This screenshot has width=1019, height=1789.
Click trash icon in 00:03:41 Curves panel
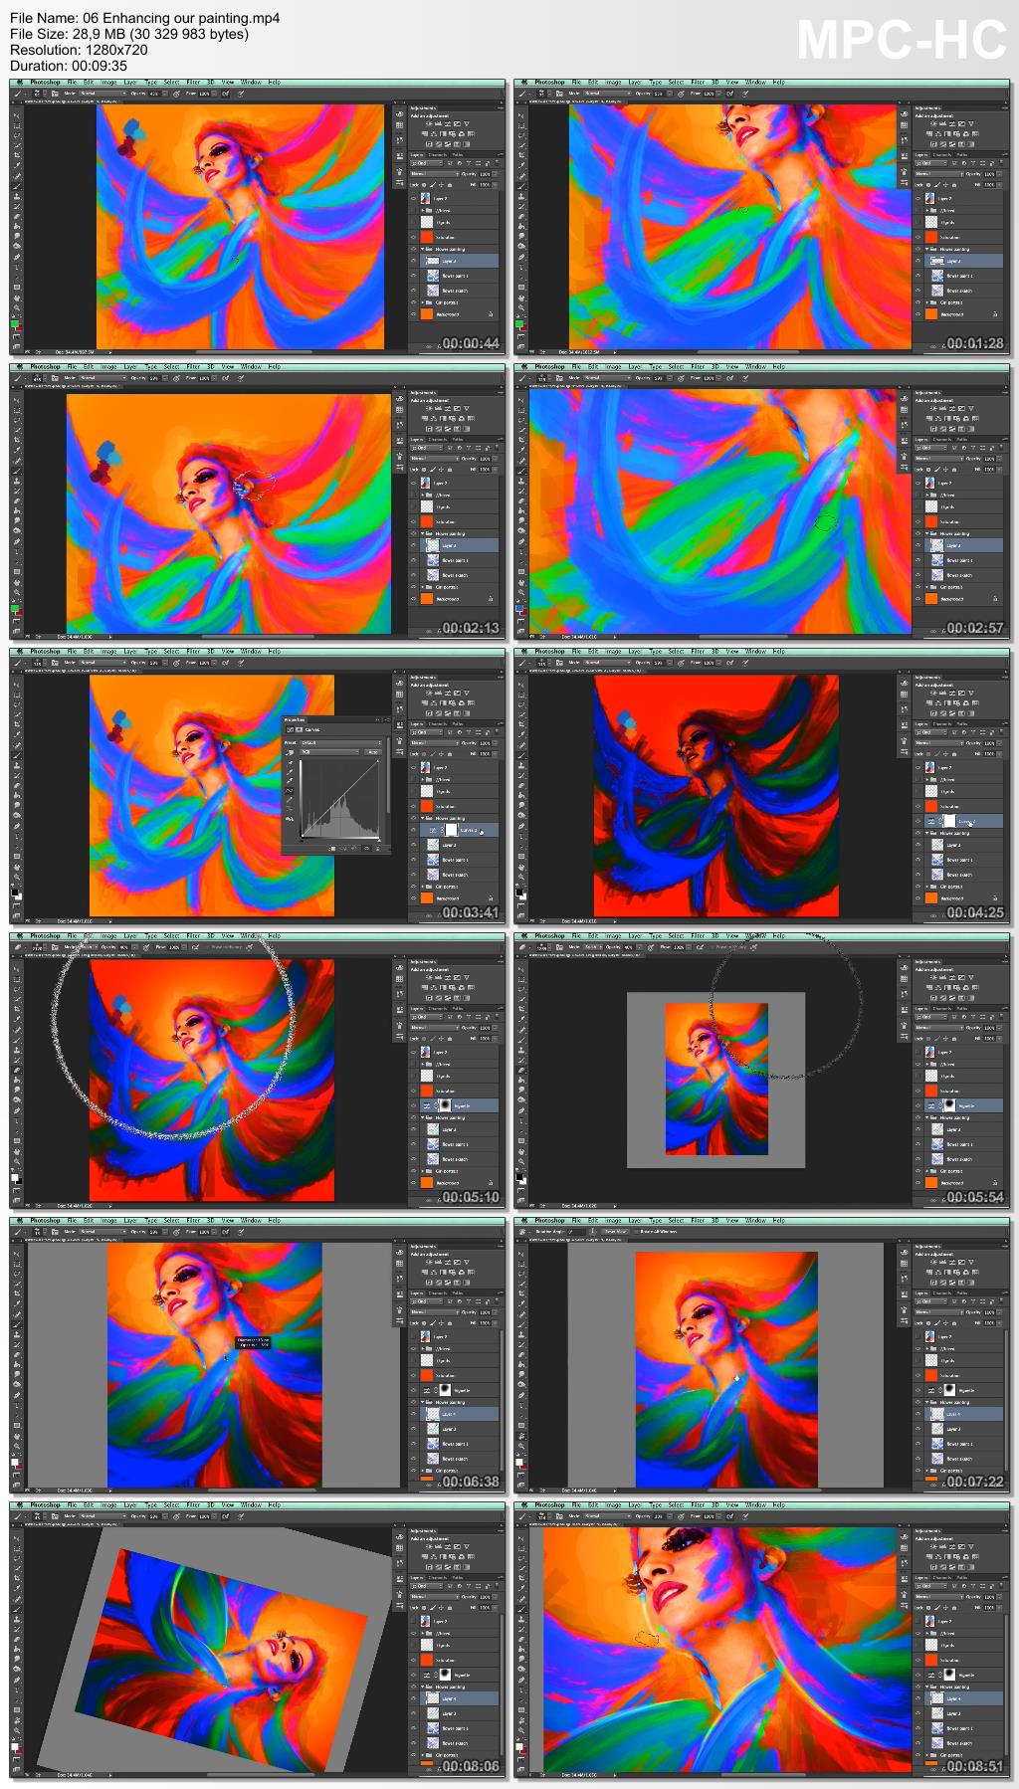pyautogui.click(x=378, y=849)
